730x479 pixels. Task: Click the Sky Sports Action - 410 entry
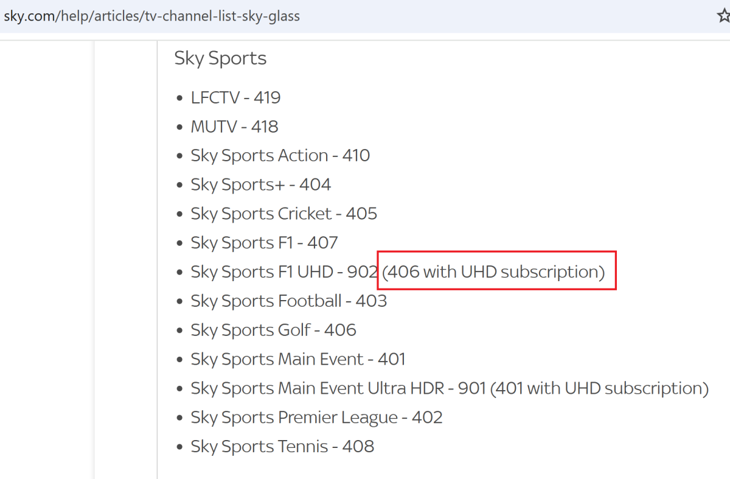click(x=280, y=156)
